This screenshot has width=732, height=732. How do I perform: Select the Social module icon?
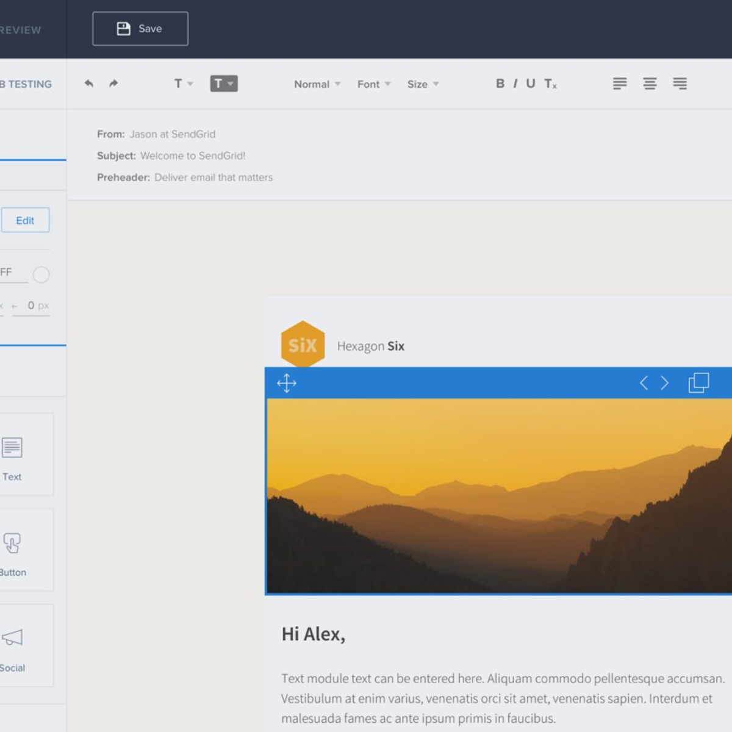coord(12,638)
